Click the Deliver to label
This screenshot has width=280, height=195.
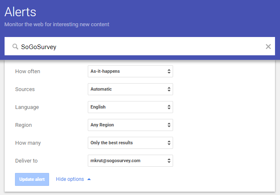click(x=26, y=161)
